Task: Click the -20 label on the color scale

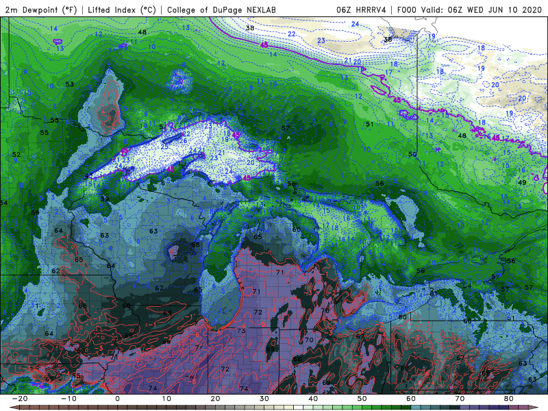Action: pos(20,399)
